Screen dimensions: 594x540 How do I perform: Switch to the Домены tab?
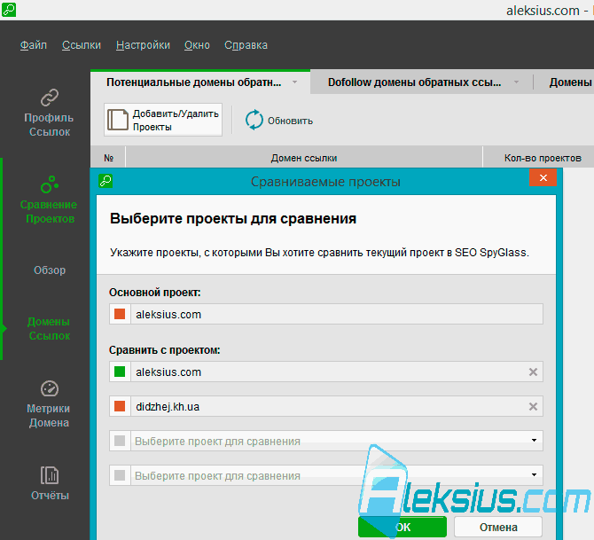pyautogui.click(x=570, y=82)
